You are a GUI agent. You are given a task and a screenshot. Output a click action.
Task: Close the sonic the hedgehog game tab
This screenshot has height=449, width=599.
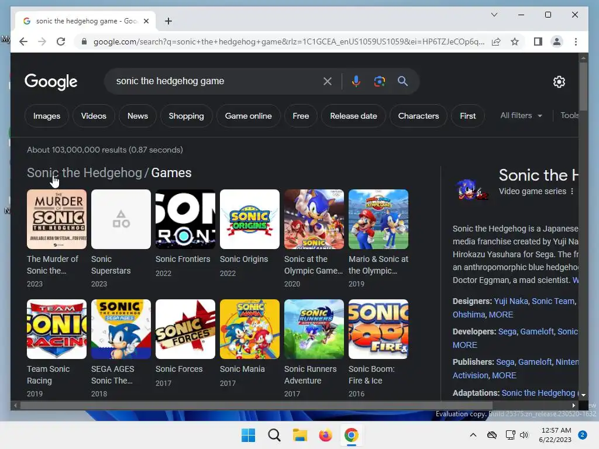146,21
